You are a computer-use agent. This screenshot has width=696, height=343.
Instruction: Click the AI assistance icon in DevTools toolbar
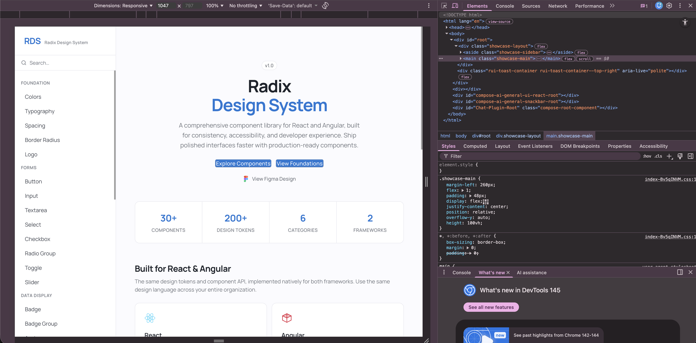[x=659, y=6]
